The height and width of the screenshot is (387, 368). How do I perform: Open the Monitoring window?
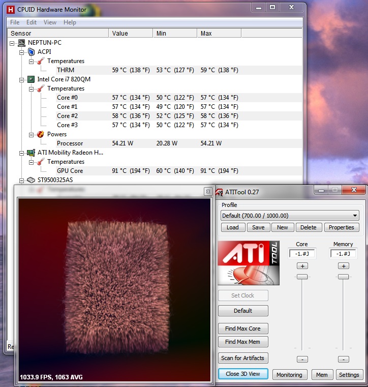pyautogui.click(x=290, y=375)
